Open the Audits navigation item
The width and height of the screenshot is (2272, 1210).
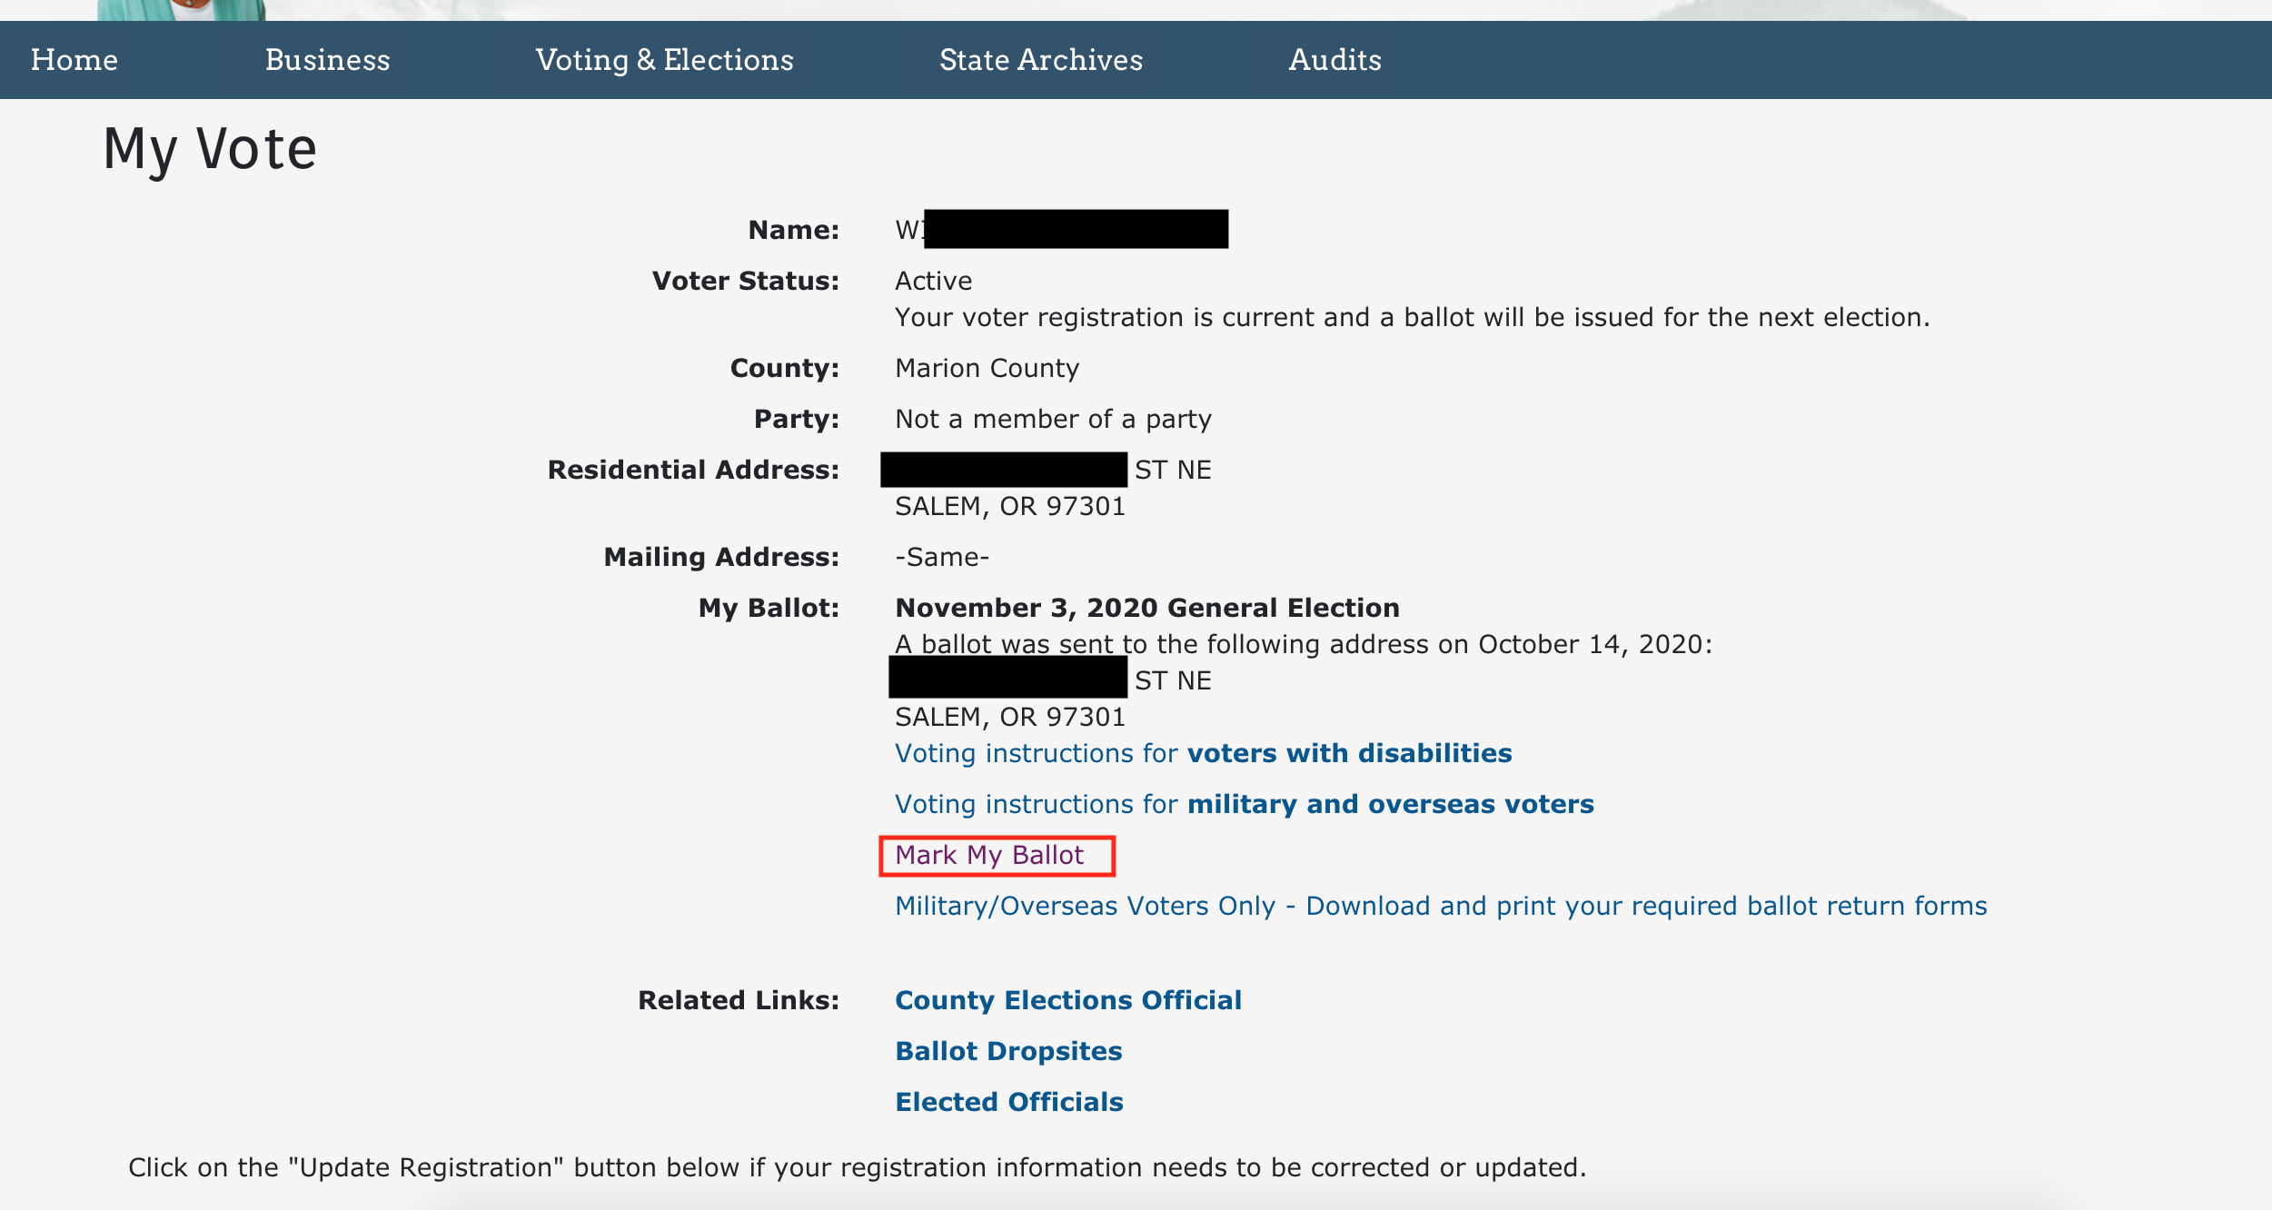point(1334,60)
